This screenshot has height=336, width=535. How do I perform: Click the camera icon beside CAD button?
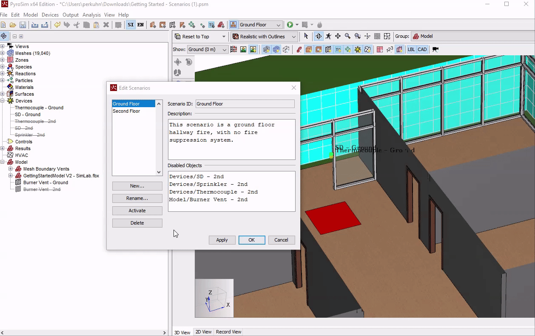(435, 49)
